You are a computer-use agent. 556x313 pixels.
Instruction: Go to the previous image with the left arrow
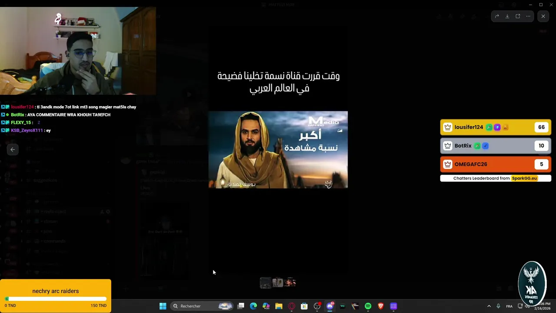click(13, 150)
